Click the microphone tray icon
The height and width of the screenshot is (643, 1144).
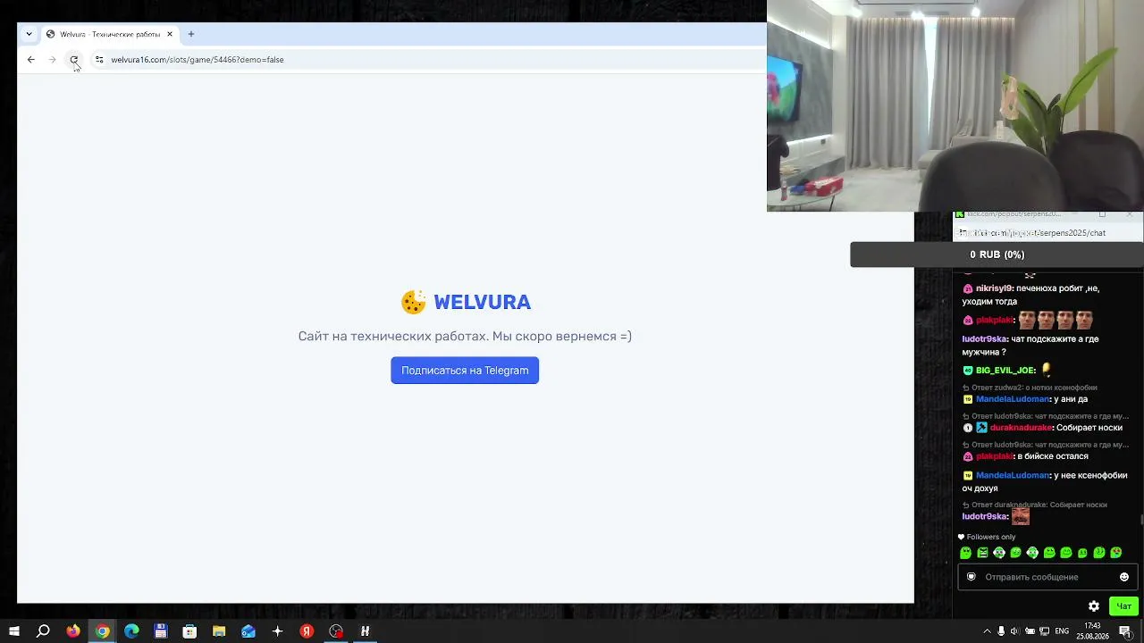pos(1001,631)
